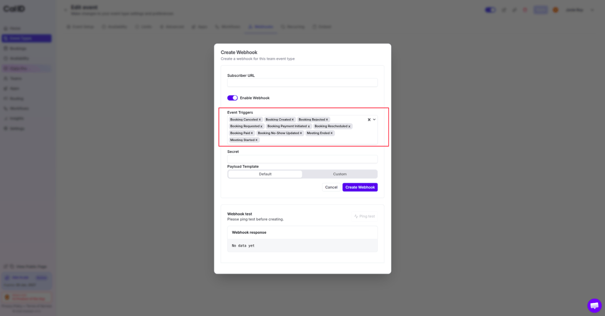Remove the Booking Paid trigger chip
Screen dimensions: 605x316
(x=252, y=133)
